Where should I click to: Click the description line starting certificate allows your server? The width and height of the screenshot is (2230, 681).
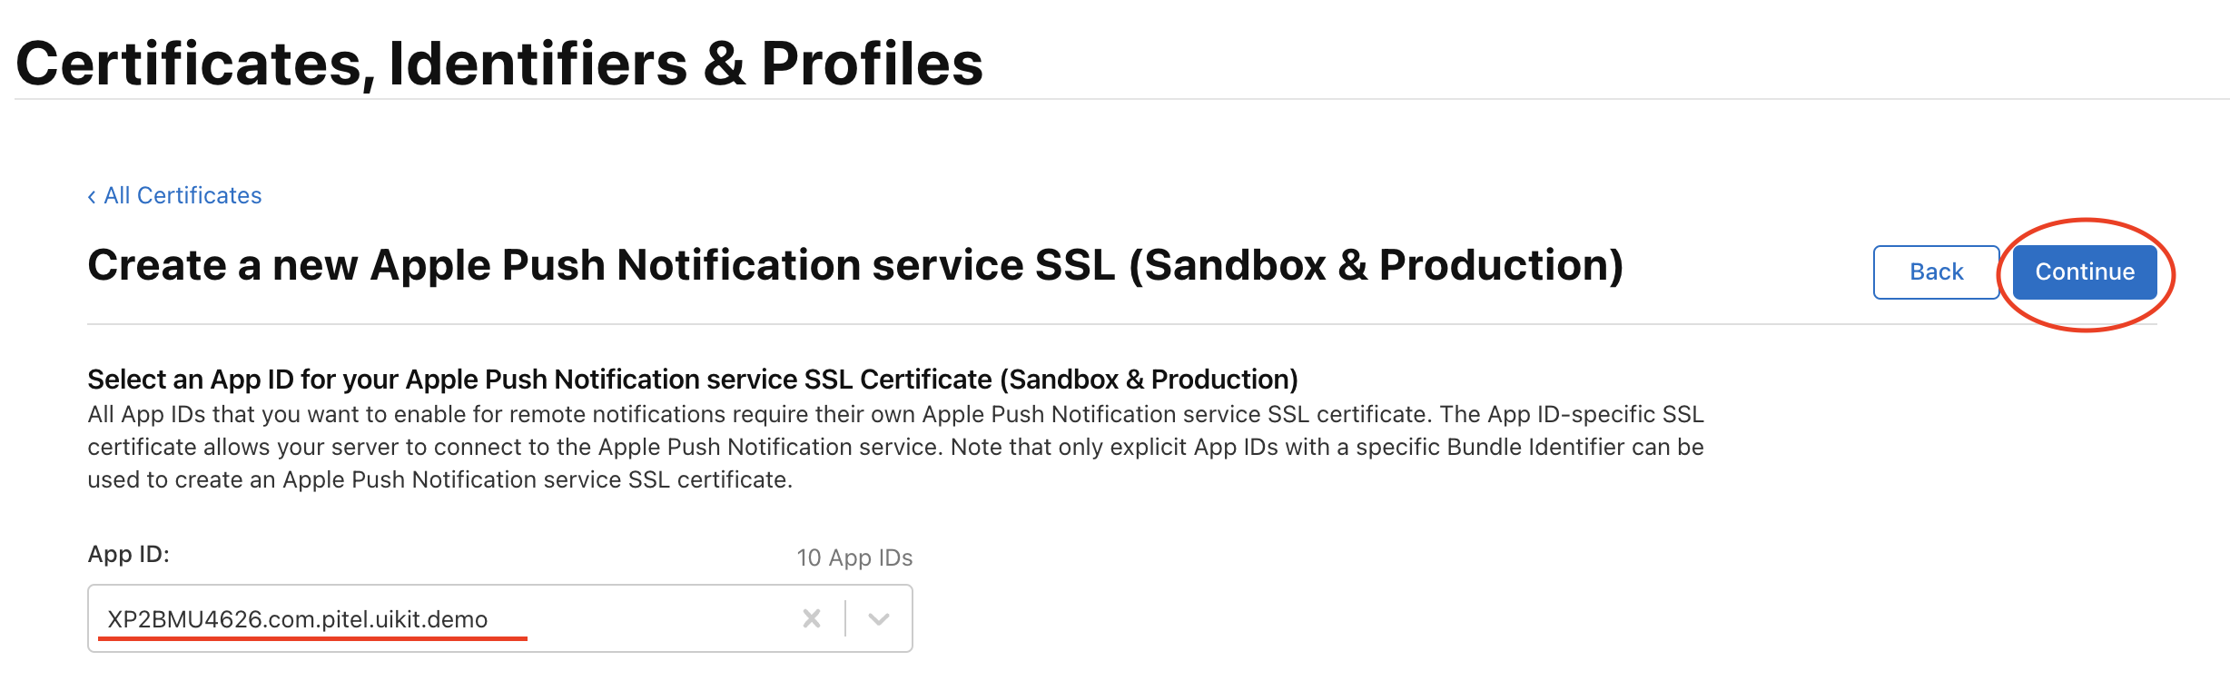pos(895,447)
